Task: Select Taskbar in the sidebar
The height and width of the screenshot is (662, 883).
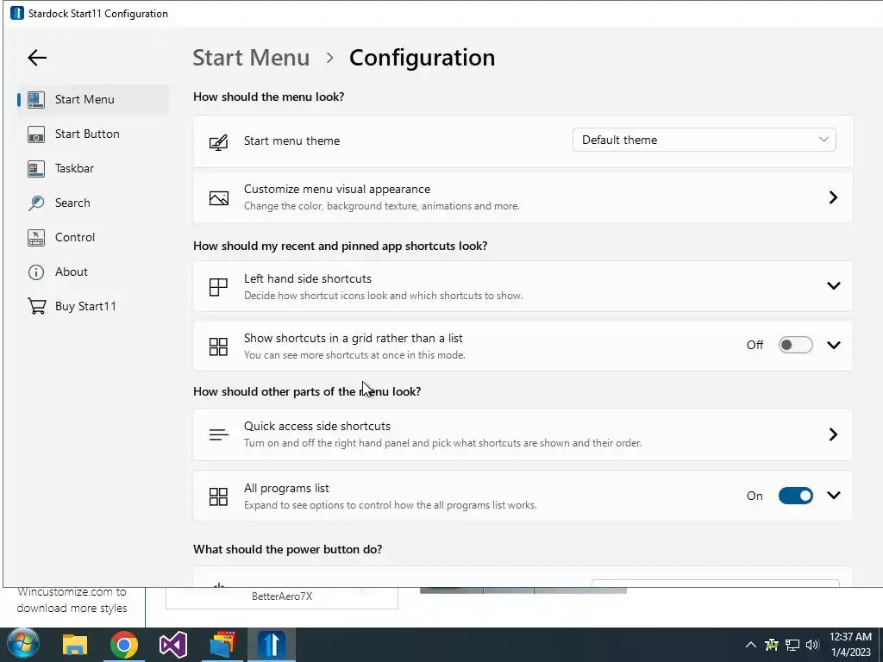Action: 93,169
